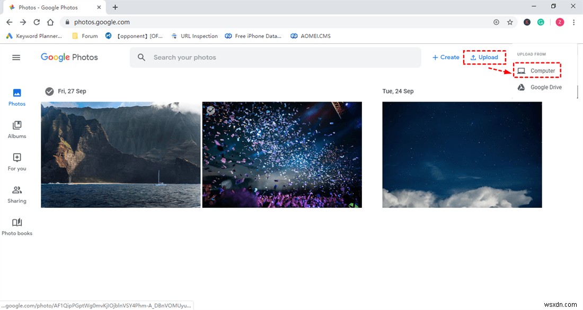Click the Tue, 24 Sep date label
Image resolution: width=583 pixels, height=310 pixels.
[x=398, y=92]
